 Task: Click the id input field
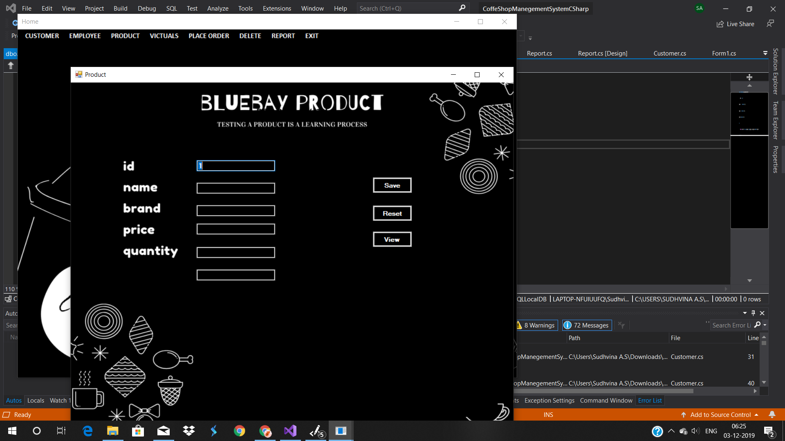[235, 166]
